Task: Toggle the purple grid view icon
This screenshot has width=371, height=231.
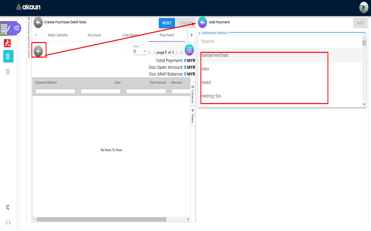Action: (x=189, y=50)
